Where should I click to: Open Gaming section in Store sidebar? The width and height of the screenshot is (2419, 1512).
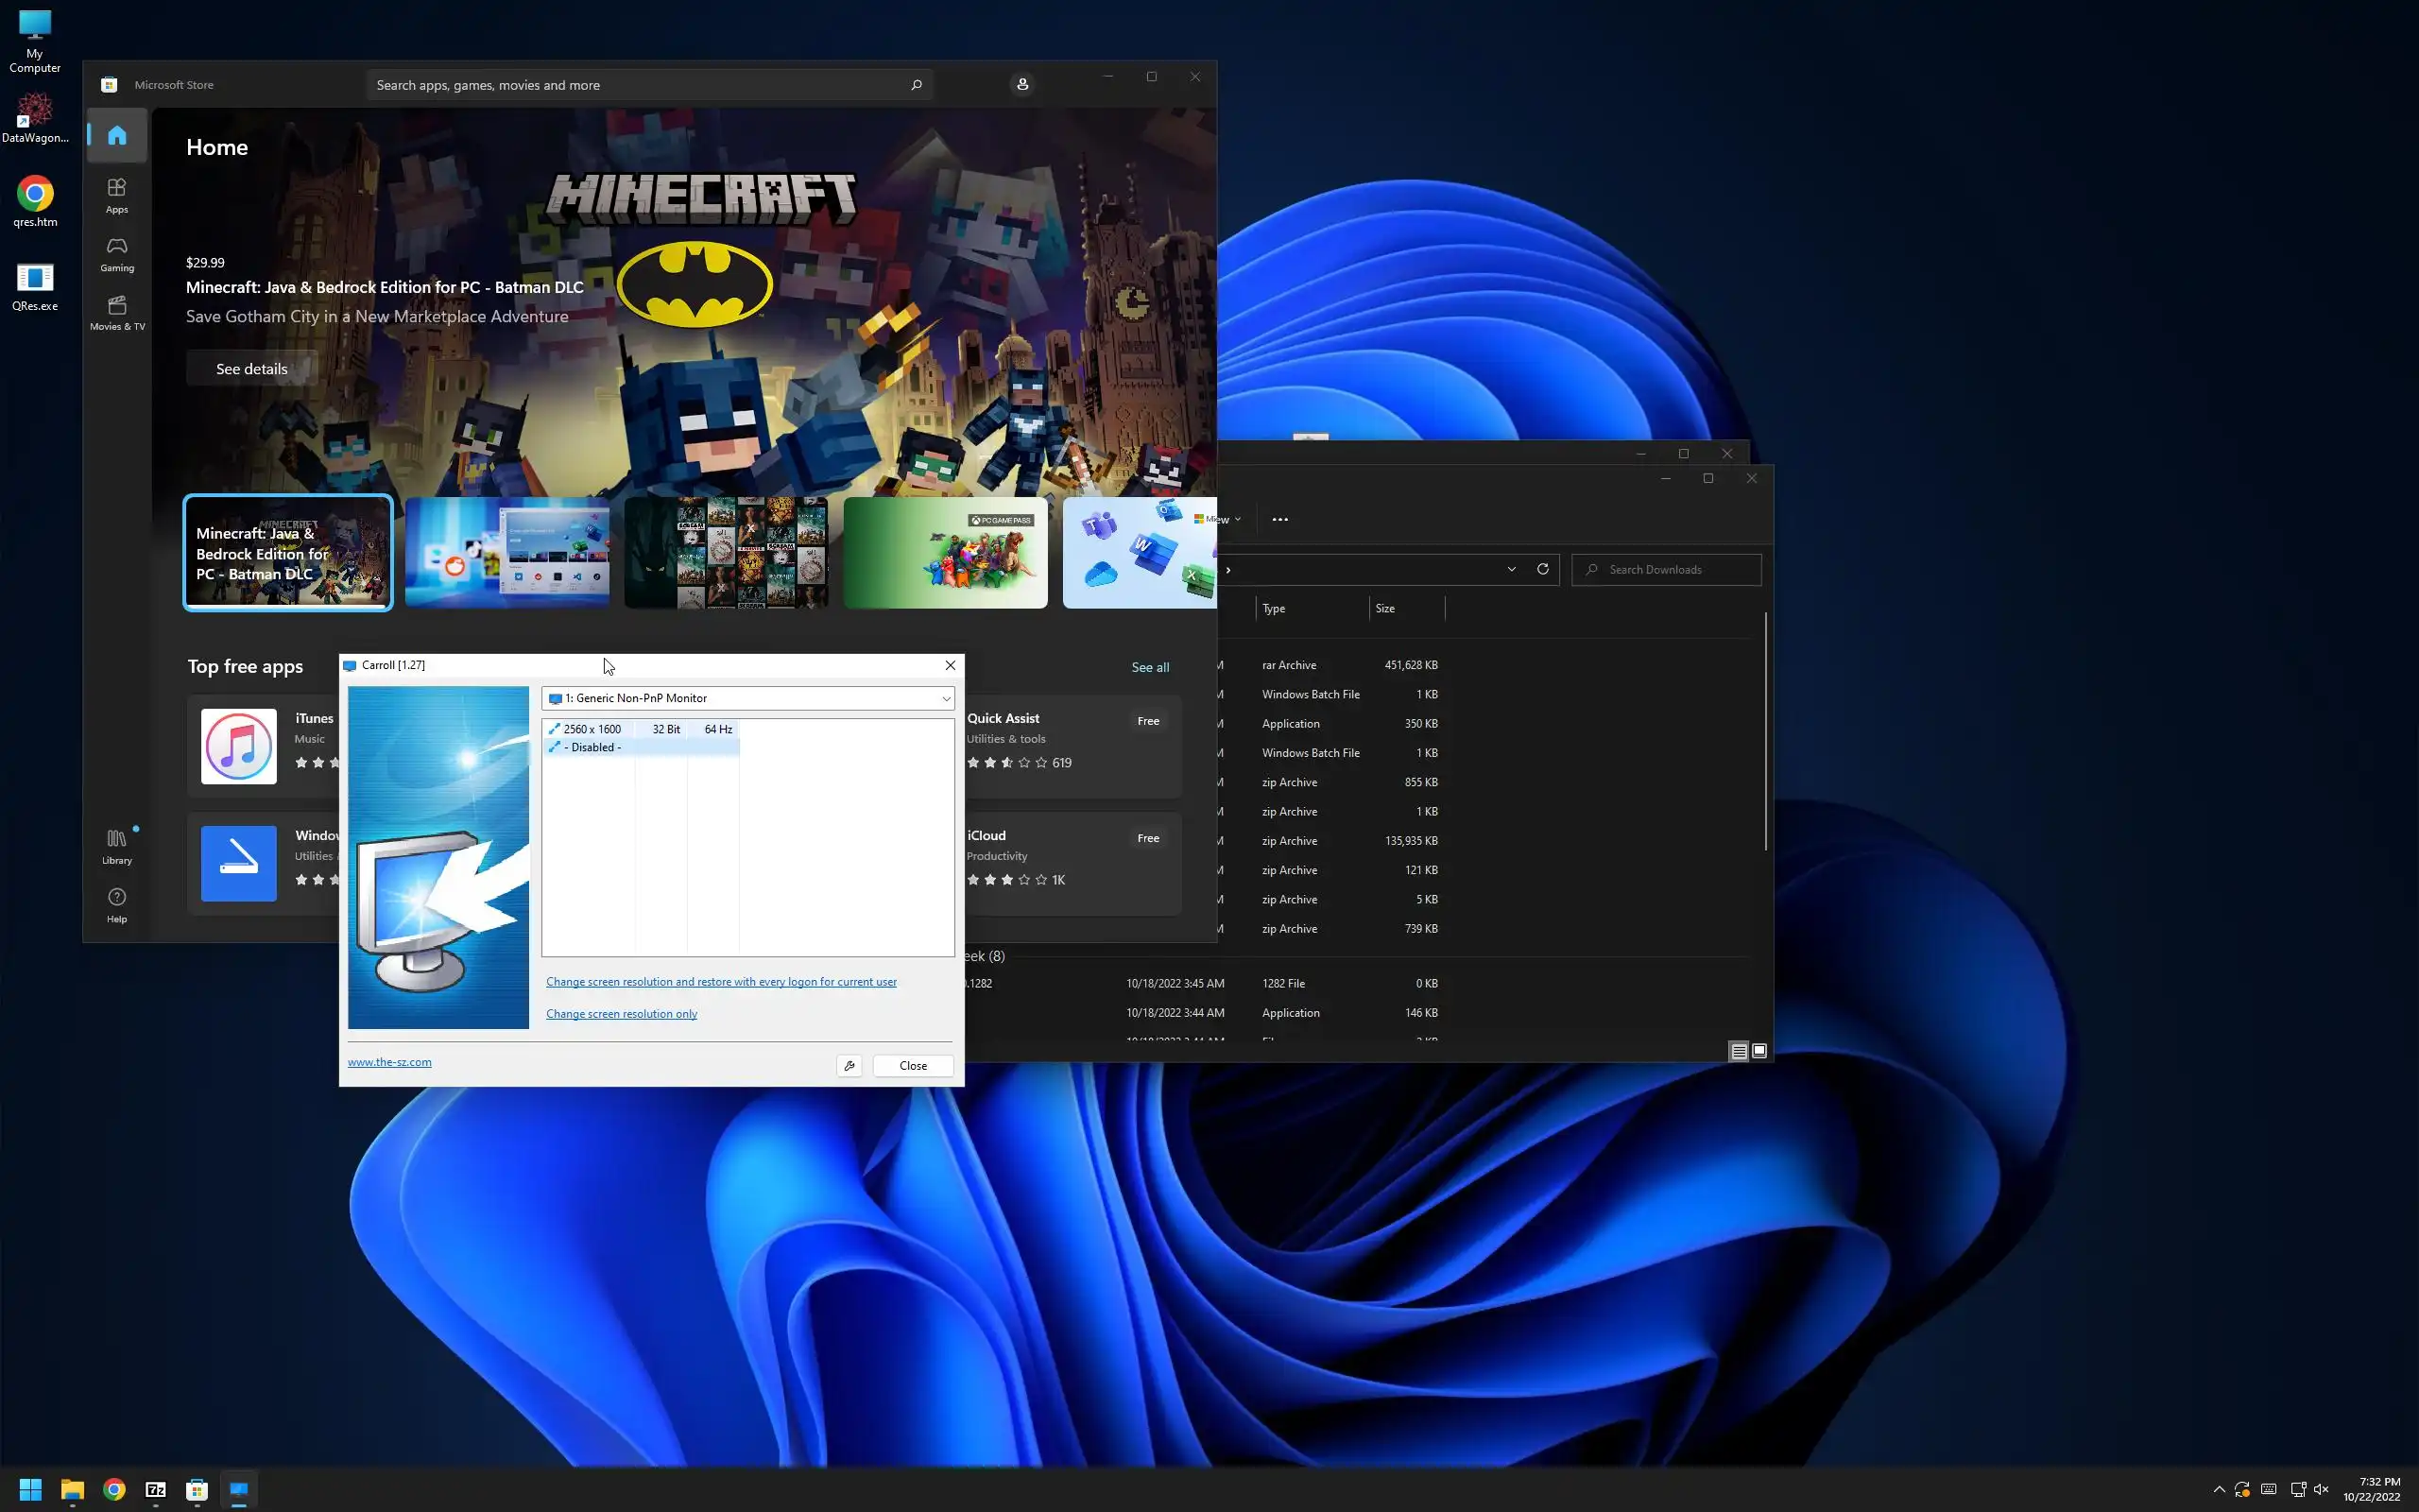[x=117, y=253]
